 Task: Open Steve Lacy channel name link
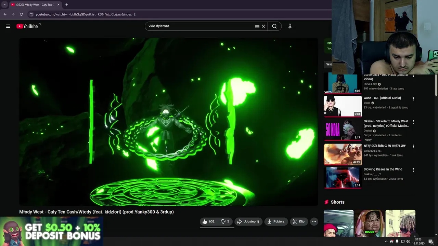coord(370,84)
